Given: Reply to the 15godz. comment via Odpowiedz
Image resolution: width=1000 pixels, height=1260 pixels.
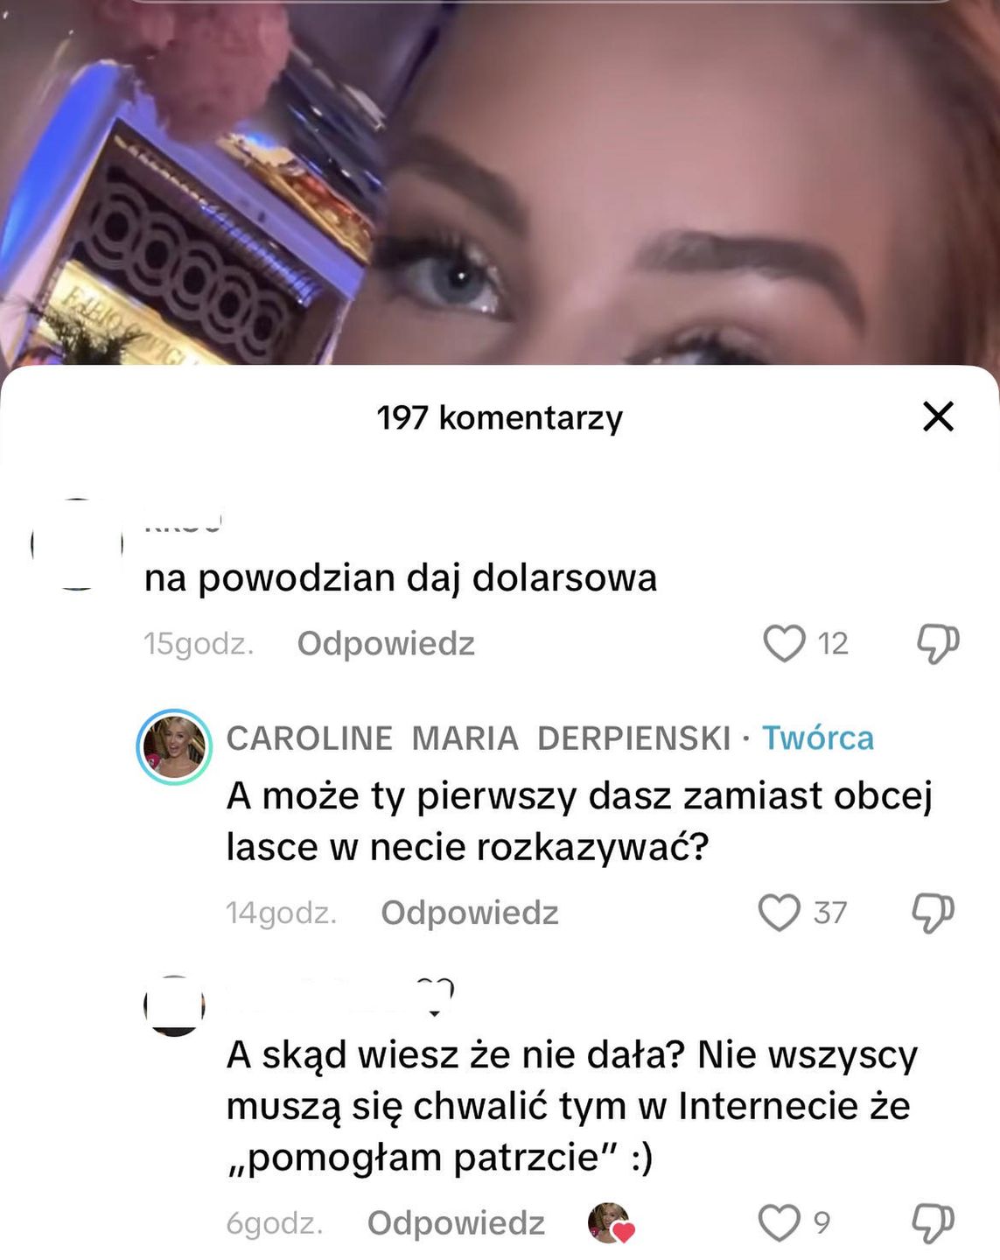Looking at the screenshot, I should coord(386,643).
